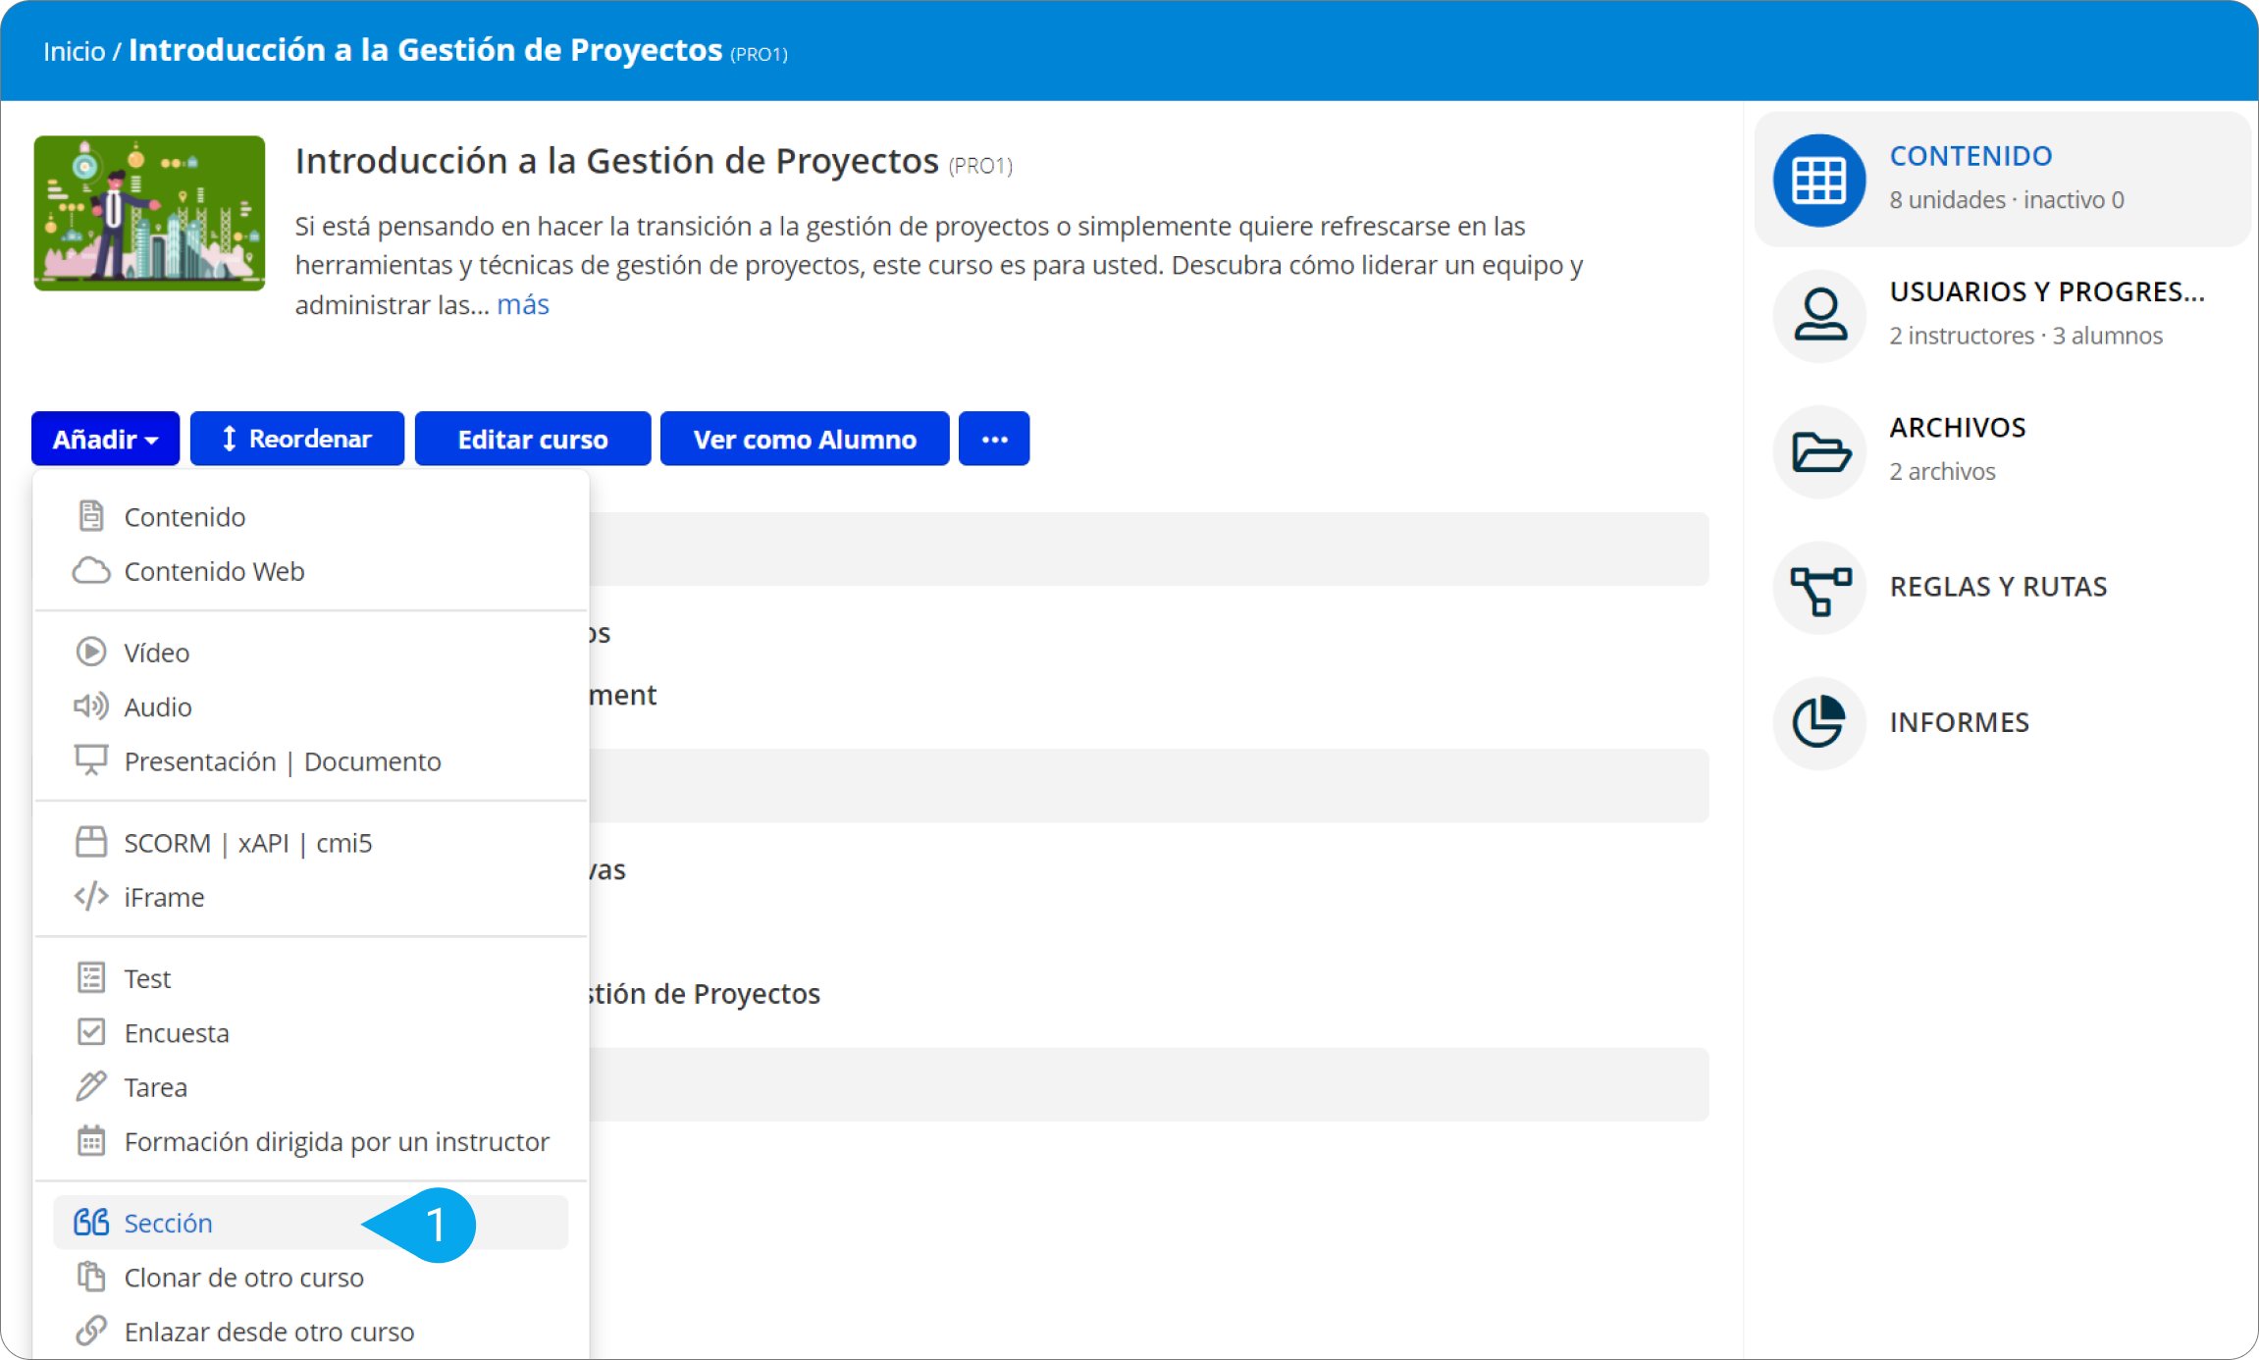The image size is (2259, 1360).
Task: Click the course thumbnail image
Action: coord(149,213)
